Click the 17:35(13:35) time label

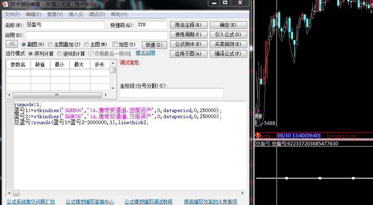(342, 137)
